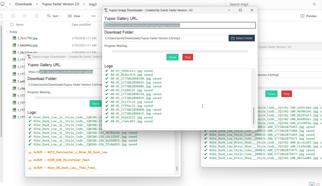Expand chevron between Yupoo Faster Version 2.0 and img3
Viewport: 322px width, 186px height.
(x=84, y=4)
